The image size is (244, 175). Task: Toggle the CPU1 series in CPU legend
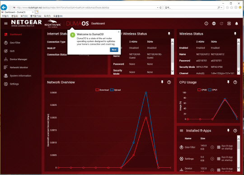212,90
